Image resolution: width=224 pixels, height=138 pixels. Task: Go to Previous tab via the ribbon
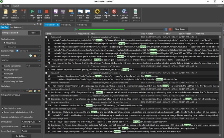click(x=80, y=14)
